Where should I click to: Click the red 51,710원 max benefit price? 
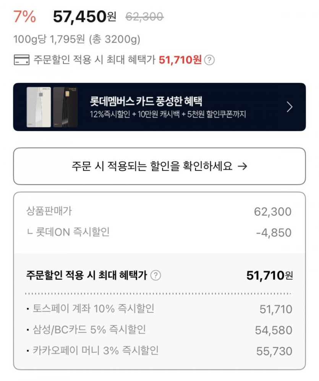pyautogui.click(x=180, y=60)
